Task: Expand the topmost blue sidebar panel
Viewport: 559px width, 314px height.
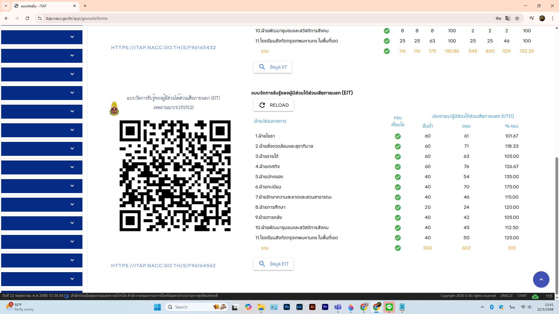Action: (x=72, y=37)
